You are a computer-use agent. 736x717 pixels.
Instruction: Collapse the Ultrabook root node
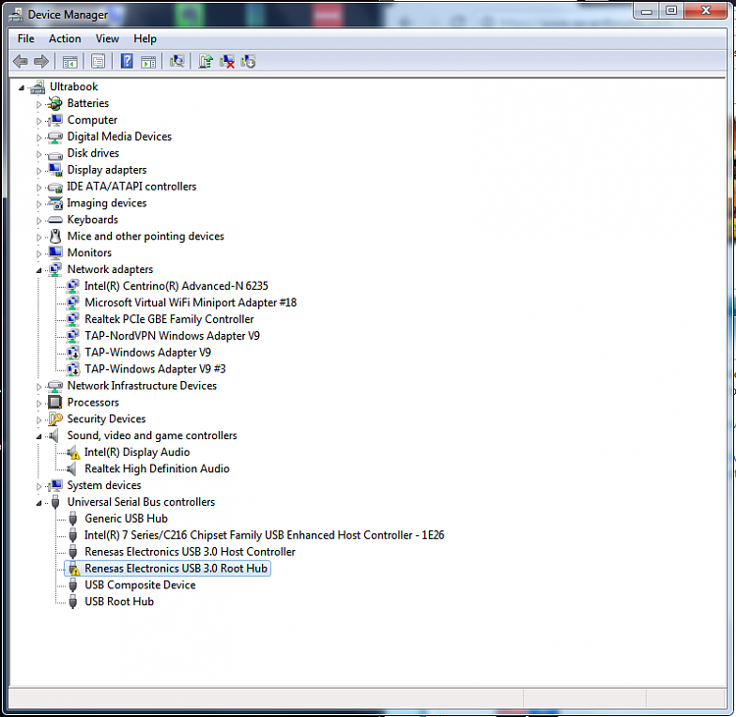[x=22, y=87]
